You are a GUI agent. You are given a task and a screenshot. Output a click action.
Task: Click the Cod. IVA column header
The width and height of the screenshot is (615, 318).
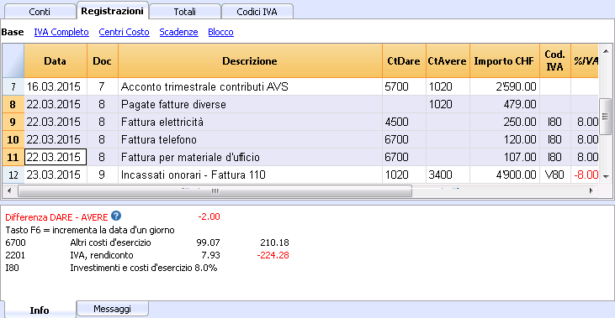click(554, 60)
